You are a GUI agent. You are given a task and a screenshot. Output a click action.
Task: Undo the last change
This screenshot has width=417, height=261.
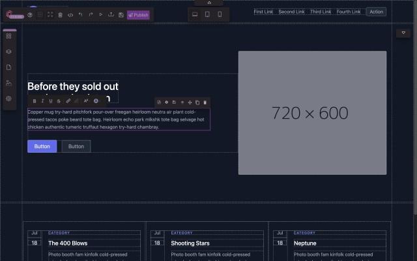point(80,14)
